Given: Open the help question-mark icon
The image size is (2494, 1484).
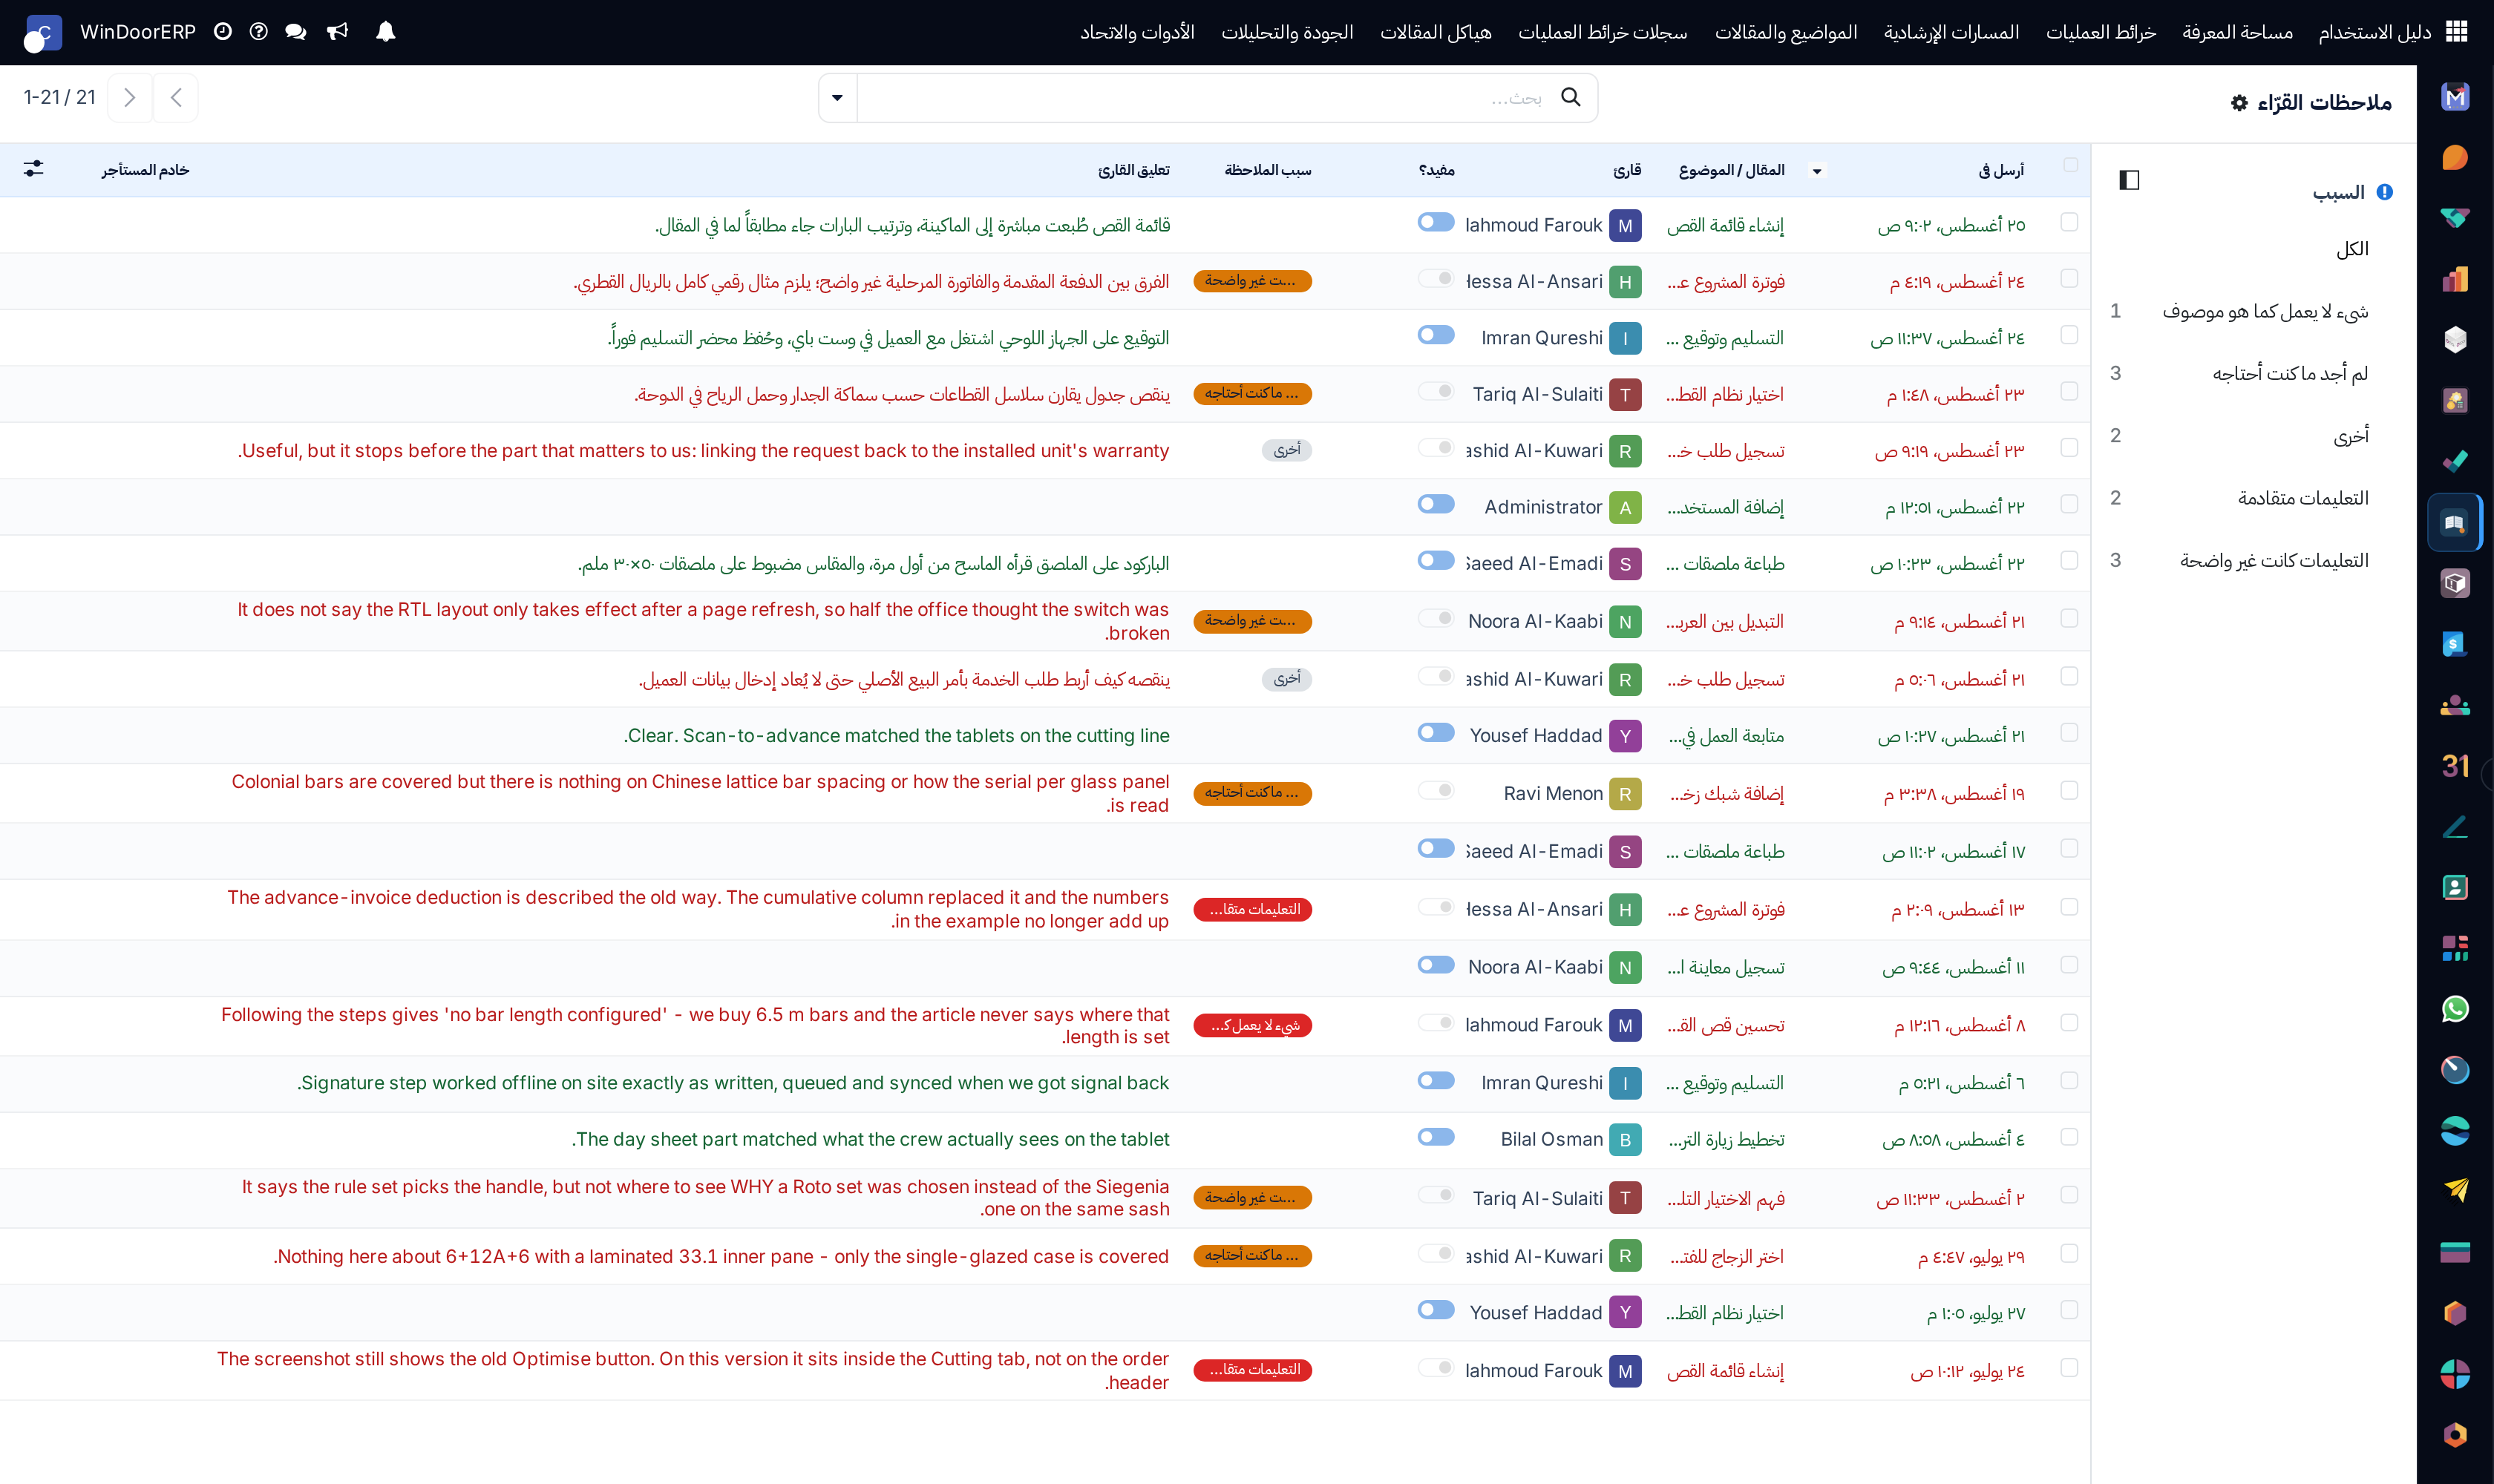Looking at the screenshot, I should click(x=258, y=32).
